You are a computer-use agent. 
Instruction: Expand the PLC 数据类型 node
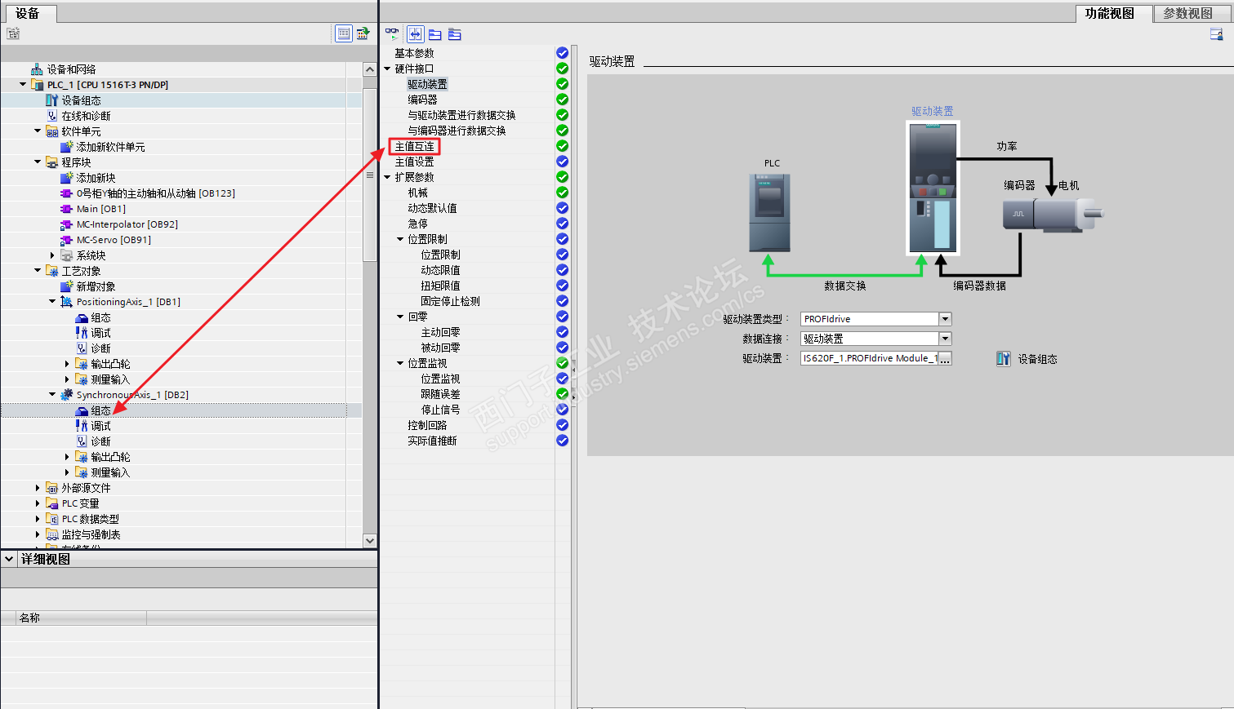[38, 519]
